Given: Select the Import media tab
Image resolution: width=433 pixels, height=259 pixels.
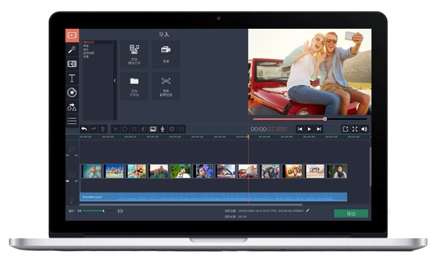Looking at the screenshot, I should click(72, 35).
